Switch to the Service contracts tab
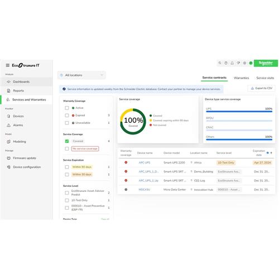 pyautogui.click(x=214, y=78)
